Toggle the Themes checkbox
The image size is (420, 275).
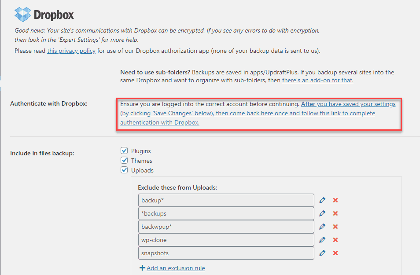click(x=124, y=160)
